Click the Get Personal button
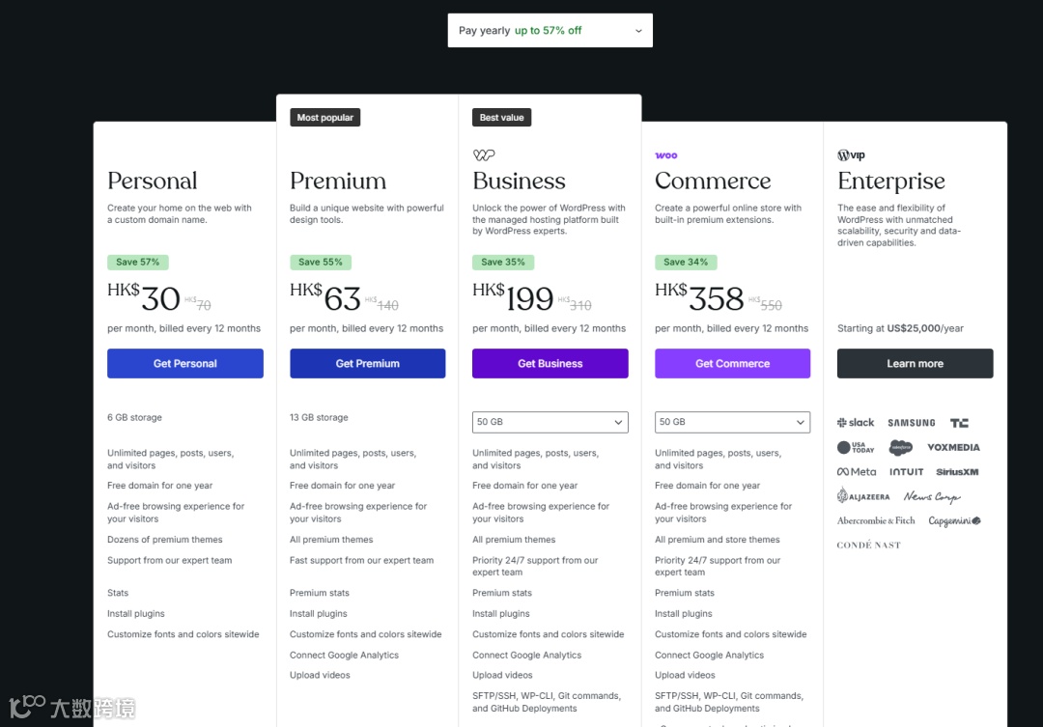Viewport: 1043px width, 727px height. click(x=184, y=364)
